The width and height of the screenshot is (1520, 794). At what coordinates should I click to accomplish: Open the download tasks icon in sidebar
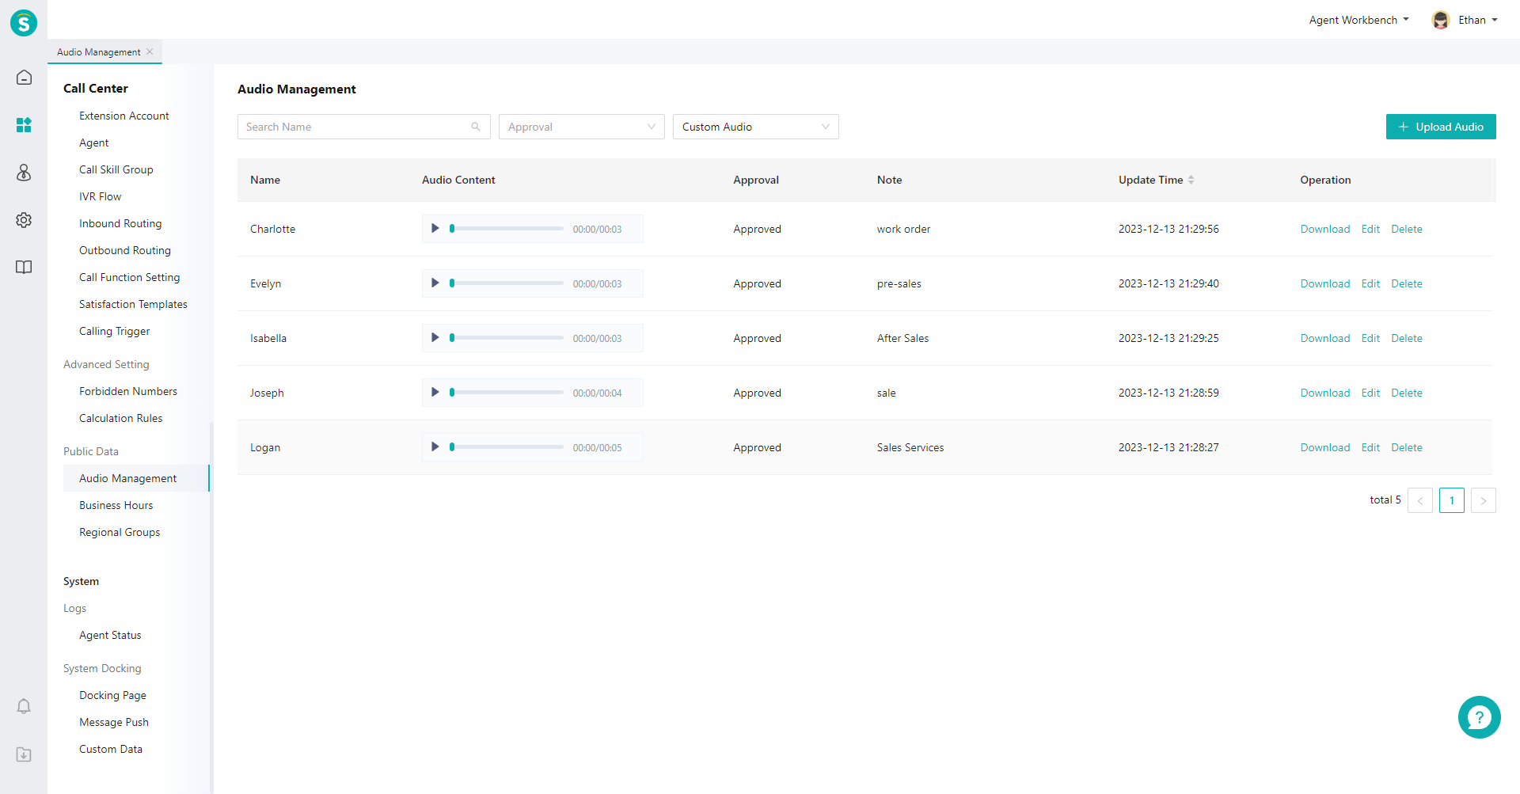click(24, 754)
